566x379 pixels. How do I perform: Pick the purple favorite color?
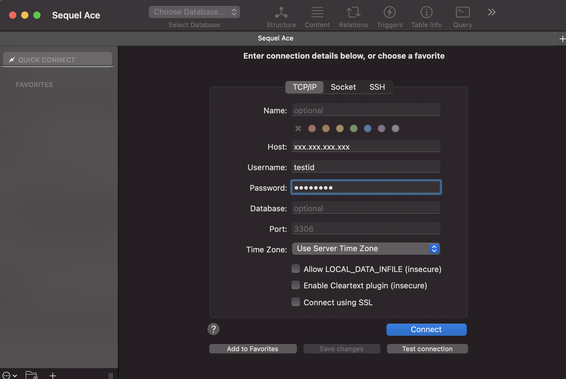tap(382, 128)
